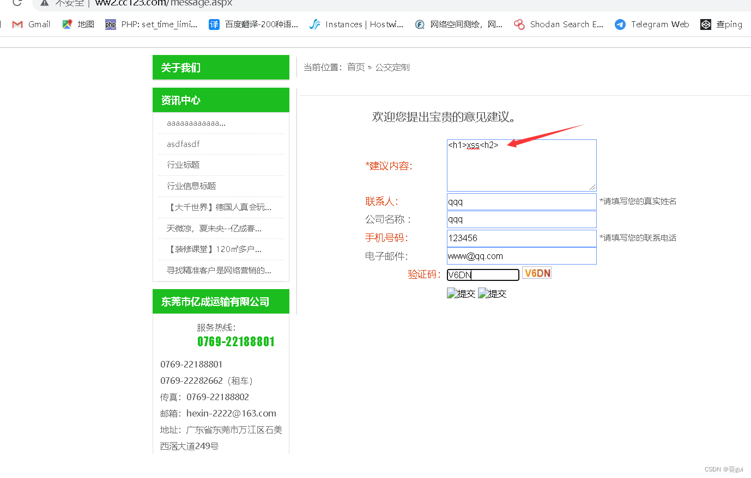751x478 pixels.
Task: Open the asdfasdf news item
Action: tap(183, 144)
